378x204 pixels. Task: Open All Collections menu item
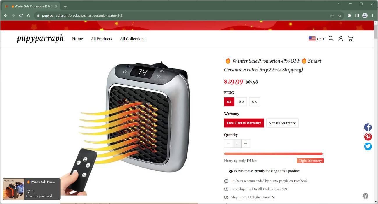pos(133,39)
